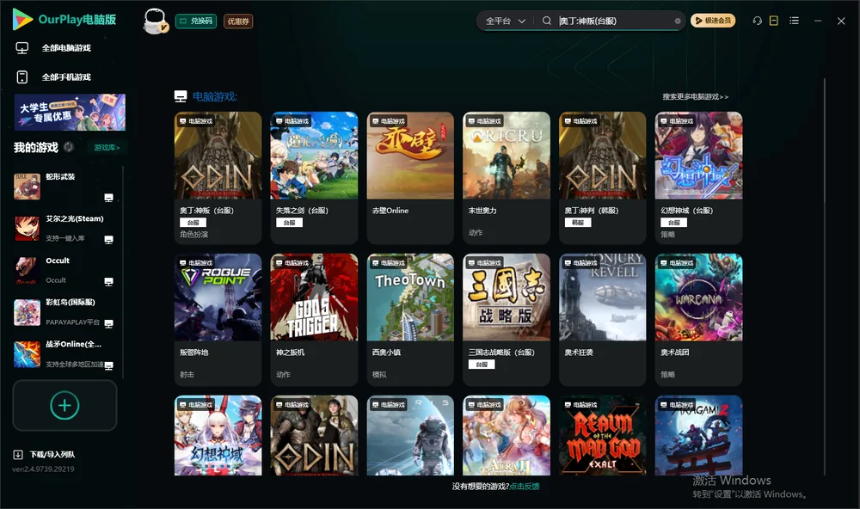Open the 全部电脑游戏 section

point(66,48)
